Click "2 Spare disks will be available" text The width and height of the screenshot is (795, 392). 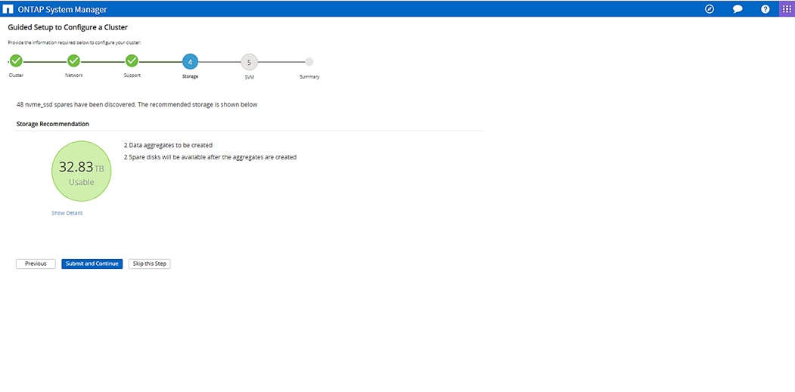(210, 158)
